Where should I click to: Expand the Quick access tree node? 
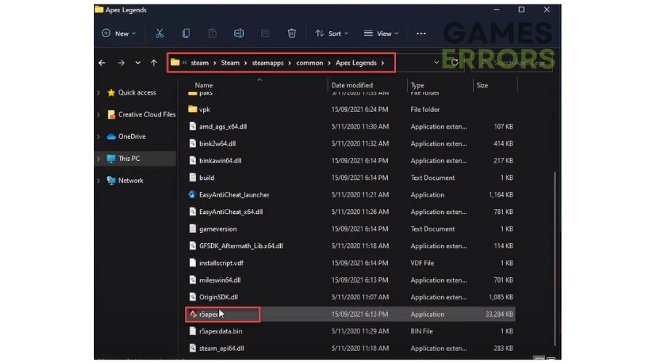pyautogui.click(x=98, y=92)
